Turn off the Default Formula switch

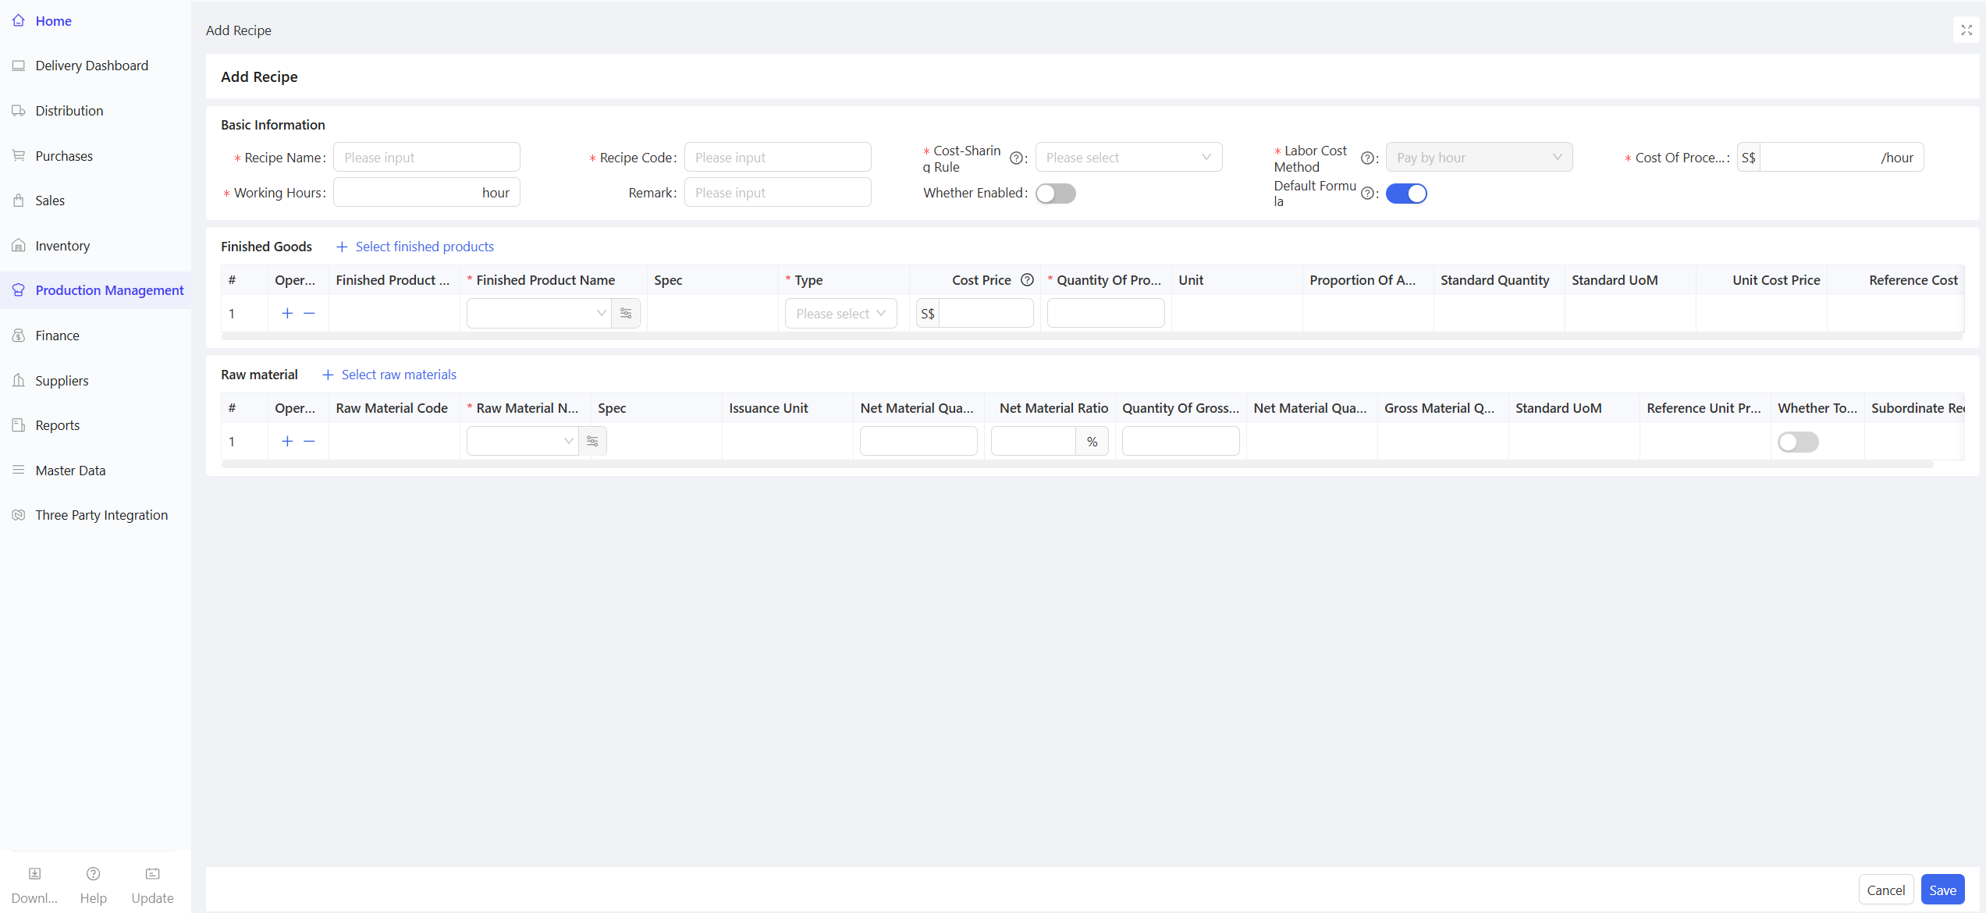point(1405,194)
